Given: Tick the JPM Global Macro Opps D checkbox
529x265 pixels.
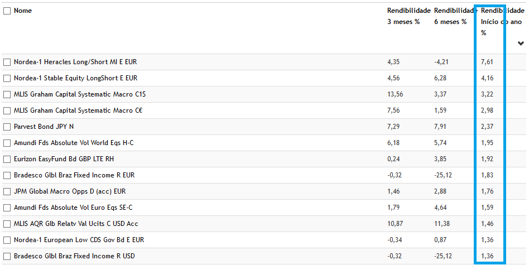Looking at the screenshot, I should [7, 191].
